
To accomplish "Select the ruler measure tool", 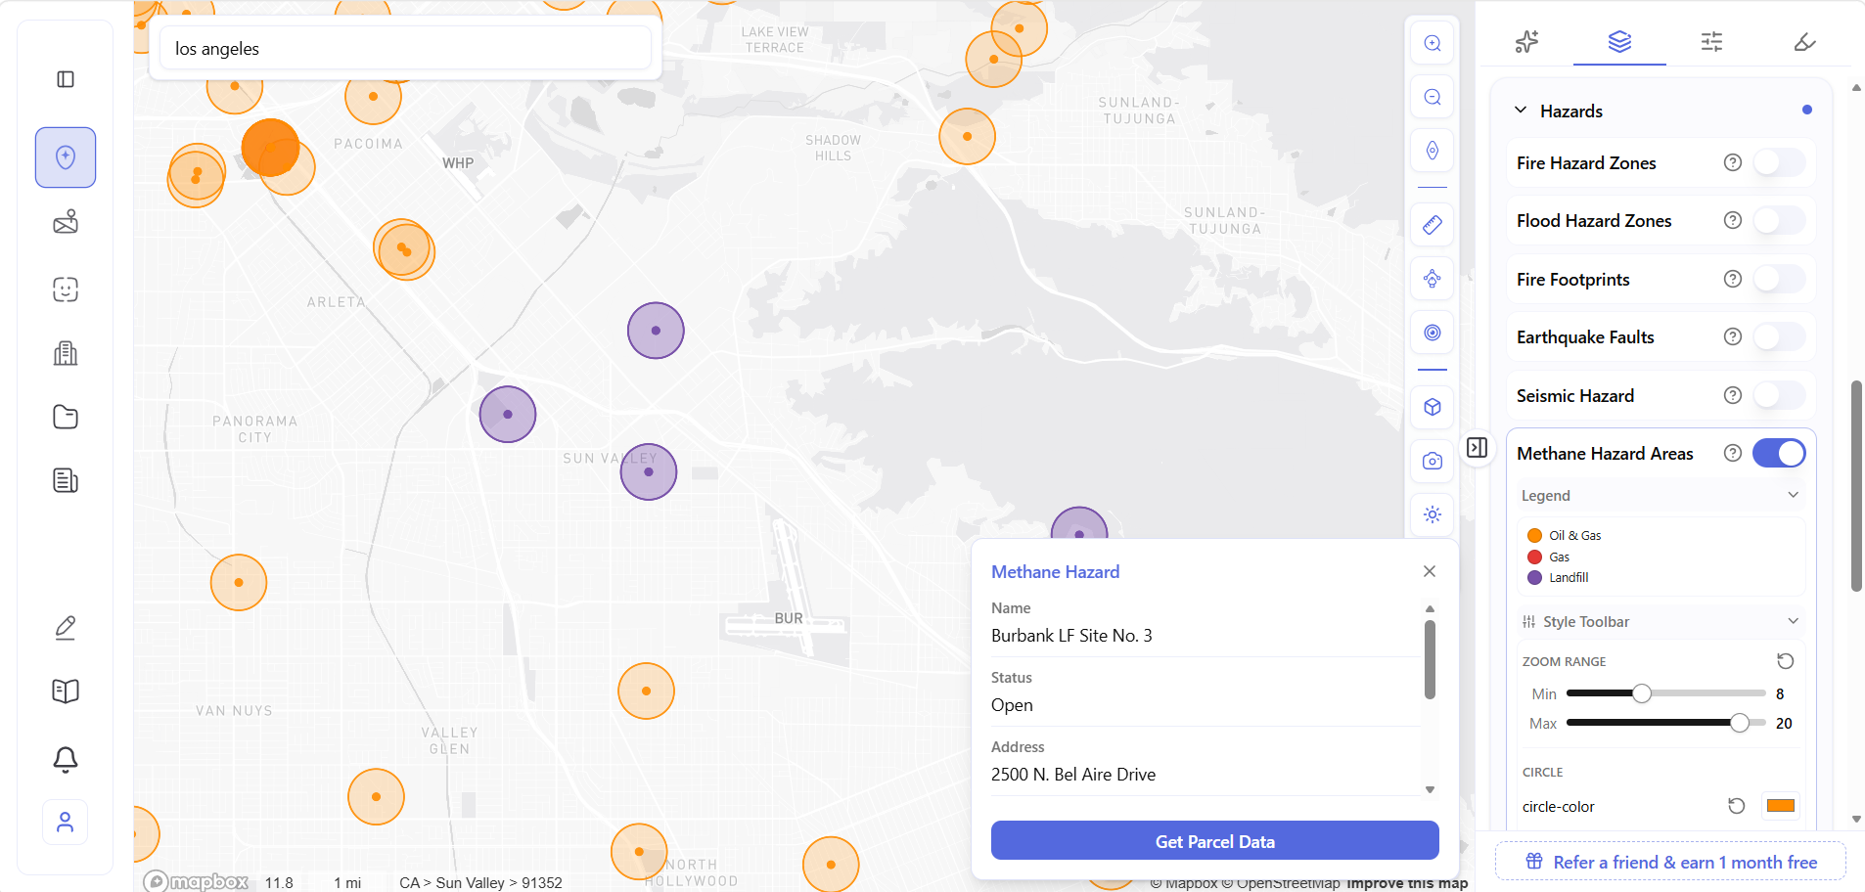I will [x=1433, y=225].
